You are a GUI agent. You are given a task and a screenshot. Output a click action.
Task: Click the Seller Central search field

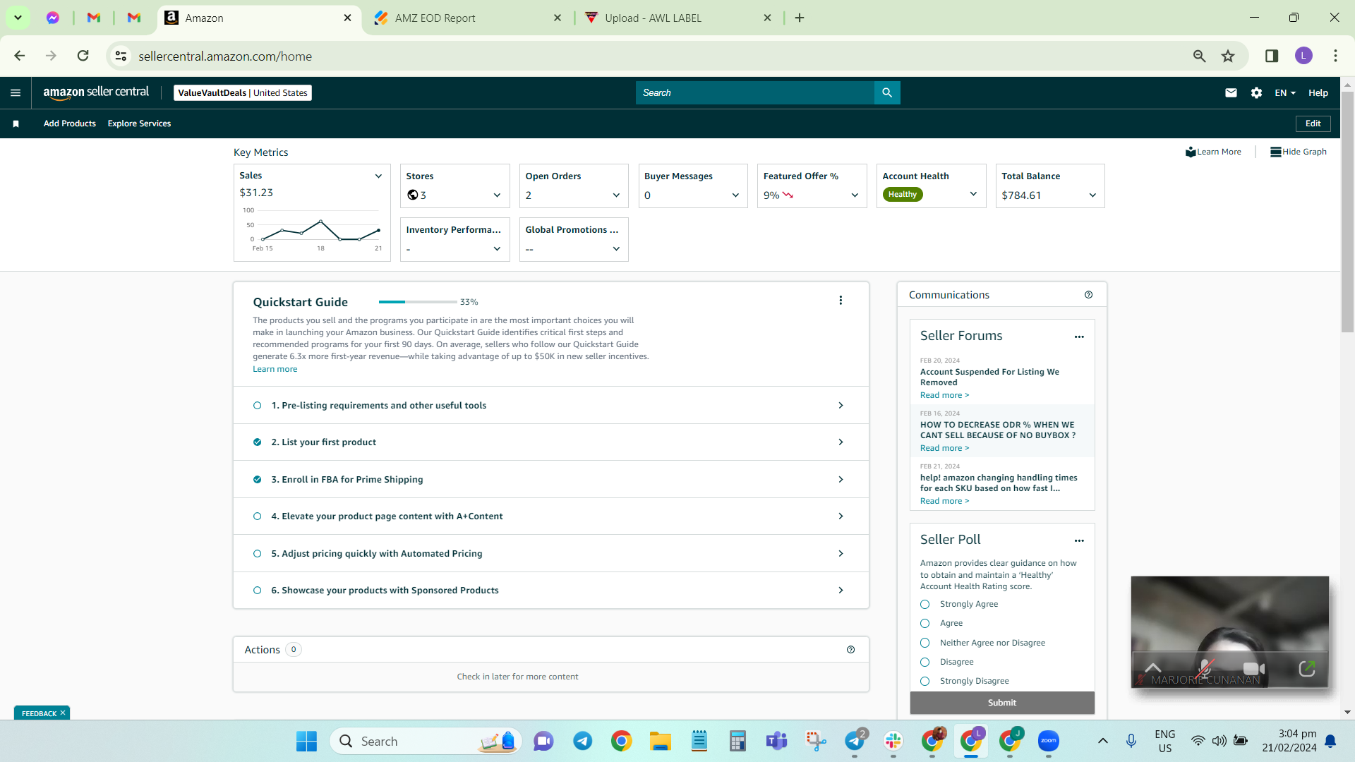[x=755, y=92]
